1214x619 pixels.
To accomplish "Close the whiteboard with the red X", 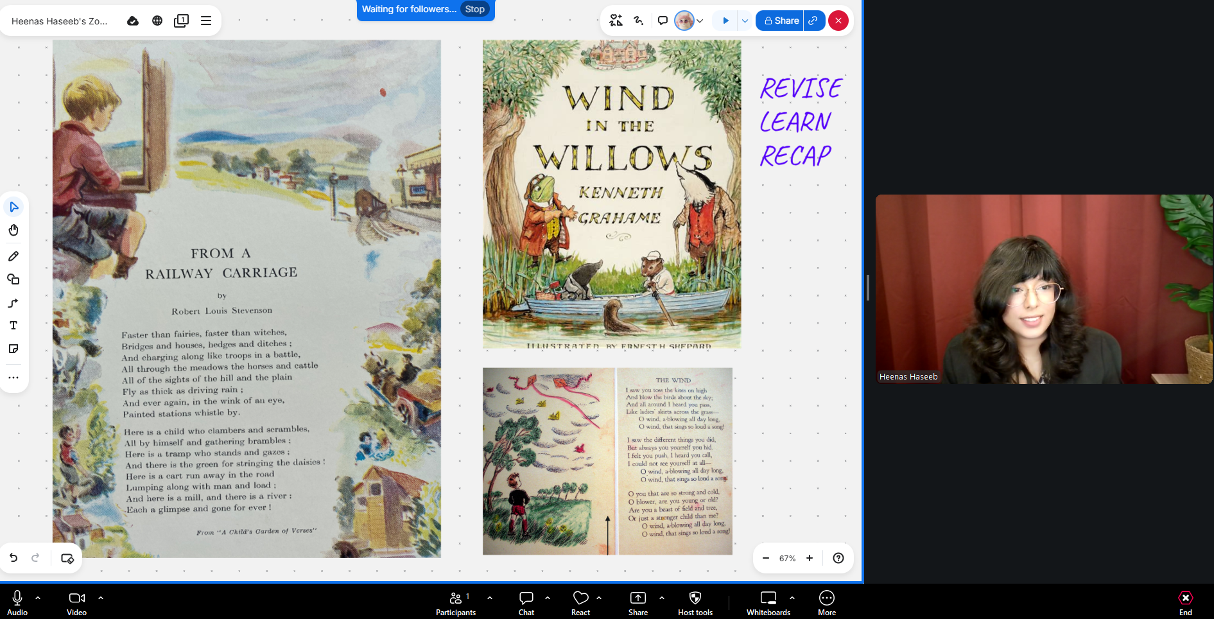I will 838,21.
